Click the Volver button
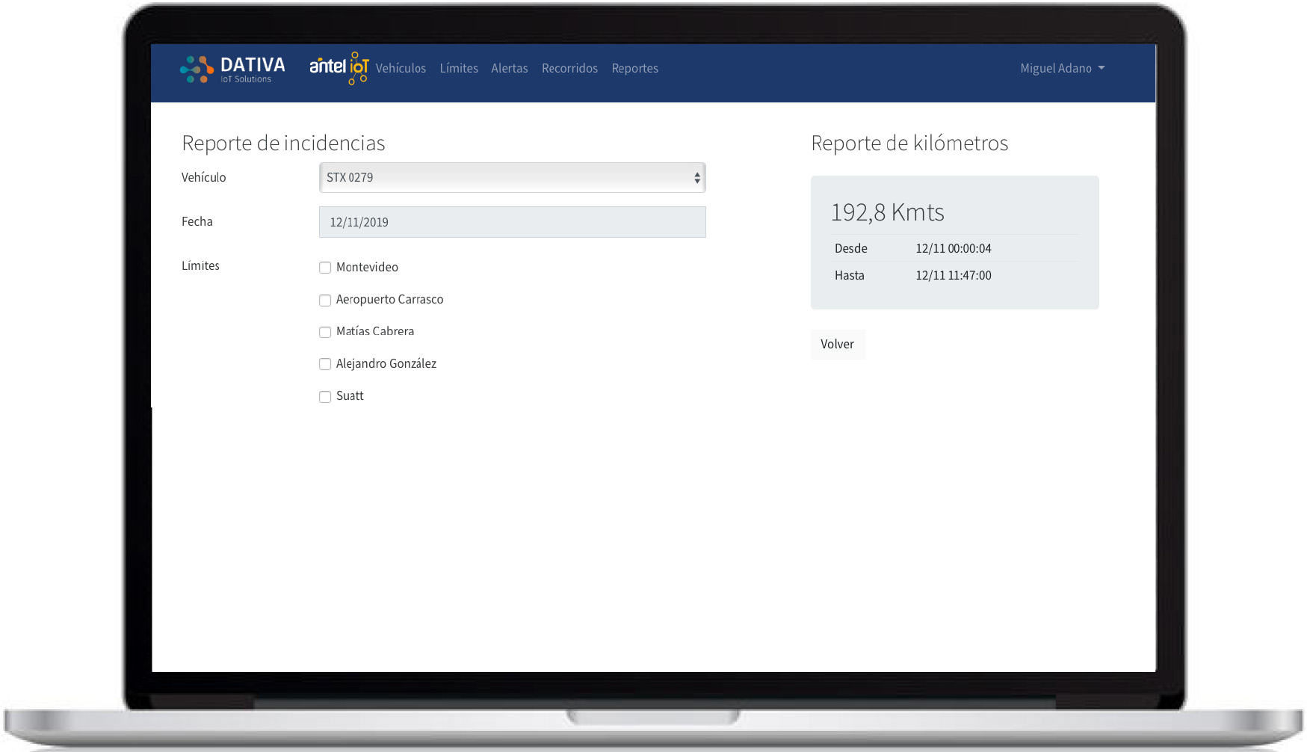 pos(838,344)
